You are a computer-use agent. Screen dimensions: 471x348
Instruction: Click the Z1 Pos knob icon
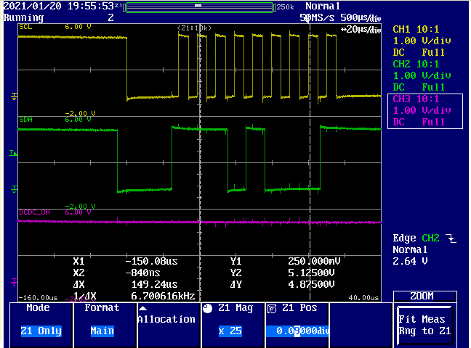(272, 309)
